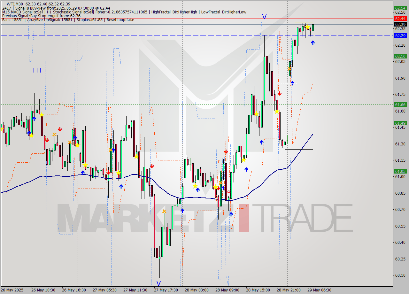Select the yellow star near 28 May 03:00 candles
The width and height of the screenshot is (409, 294).
tap(195, 186)
